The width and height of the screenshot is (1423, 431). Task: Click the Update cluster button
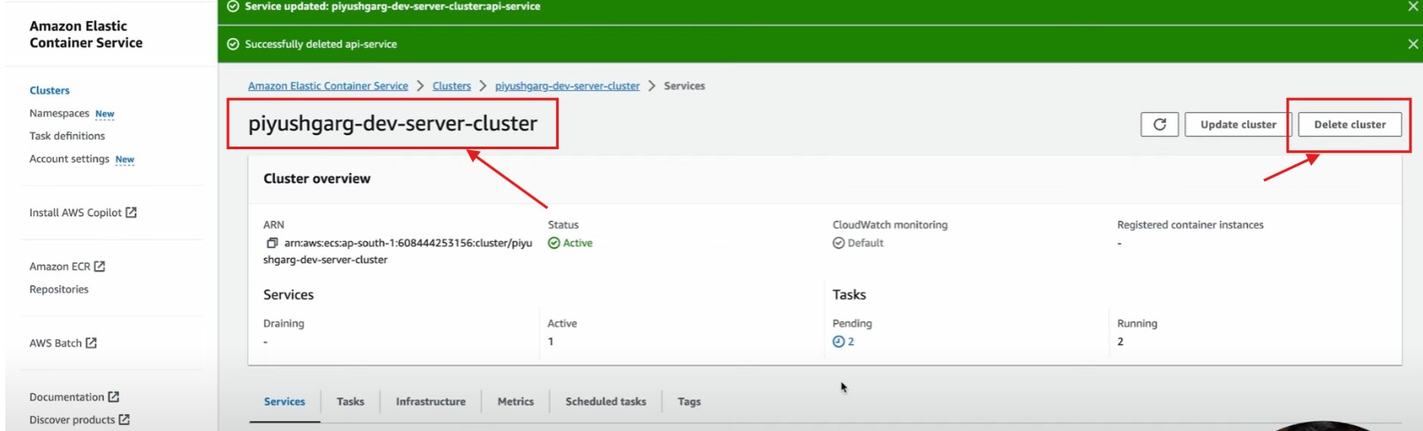(1237, 125)
